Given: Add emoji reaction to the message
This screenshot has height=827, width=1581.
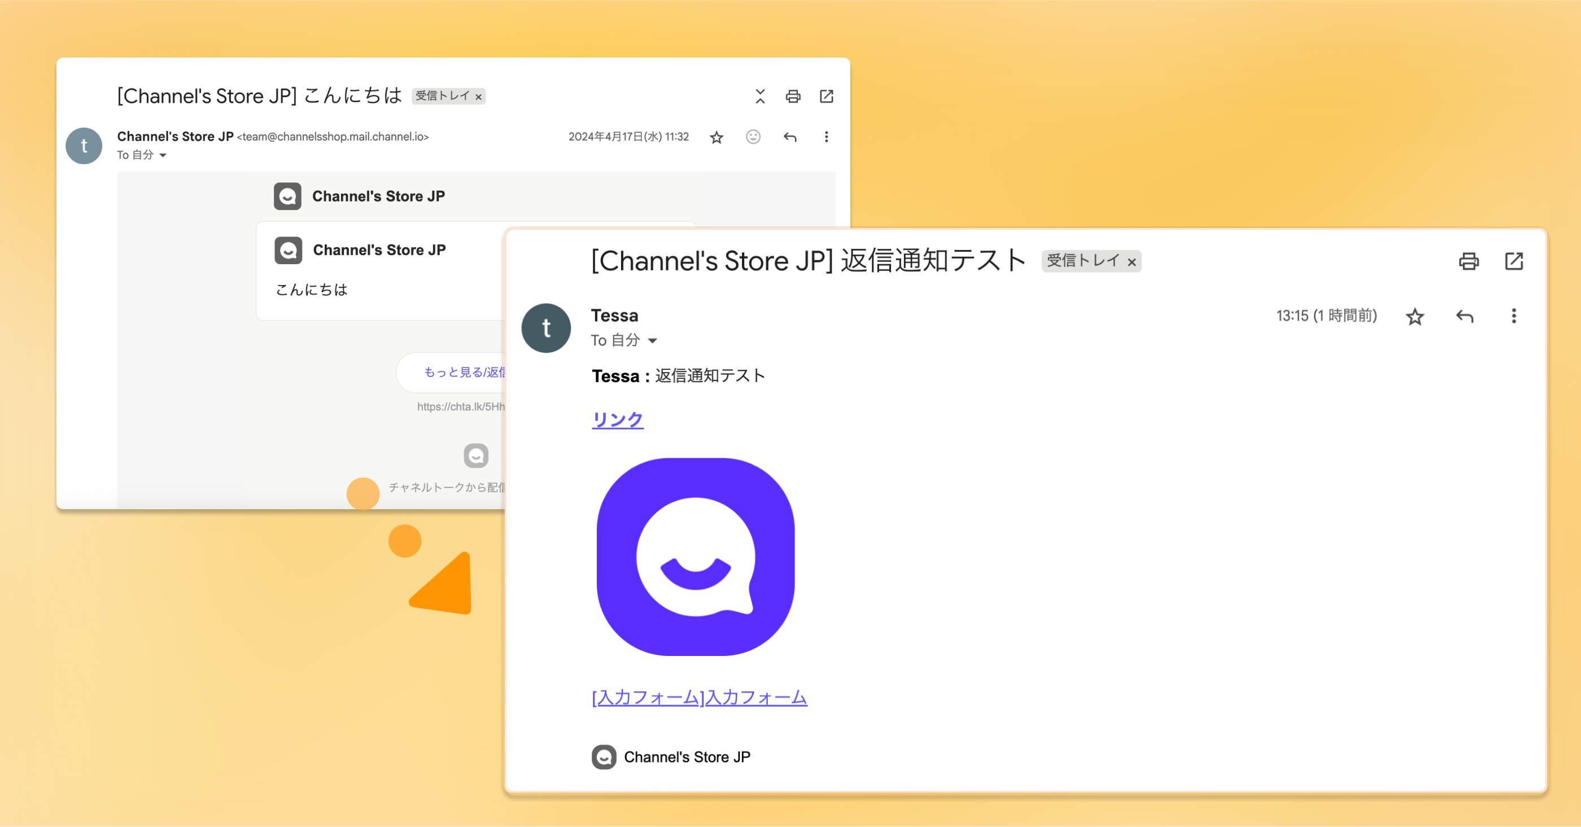Looking at the screenshot, I should point(753,137).
